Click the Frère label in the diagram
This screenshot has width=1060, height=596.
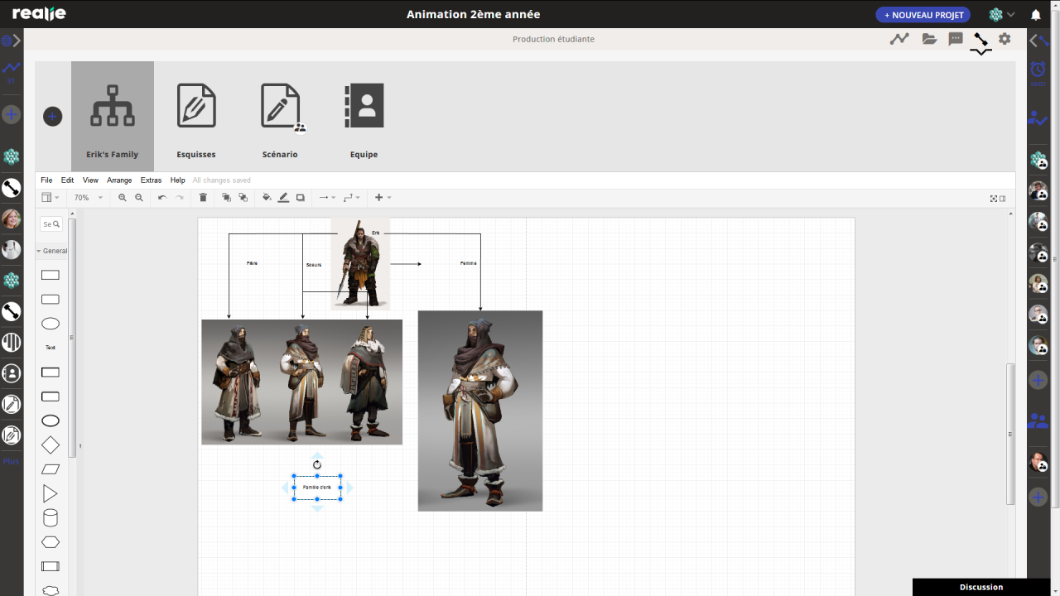click(252, 263)
